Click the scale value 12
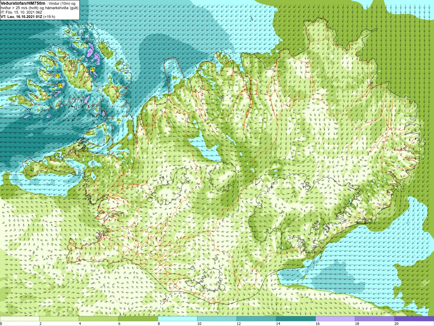 pyautogui.click(x=239, y=324)
